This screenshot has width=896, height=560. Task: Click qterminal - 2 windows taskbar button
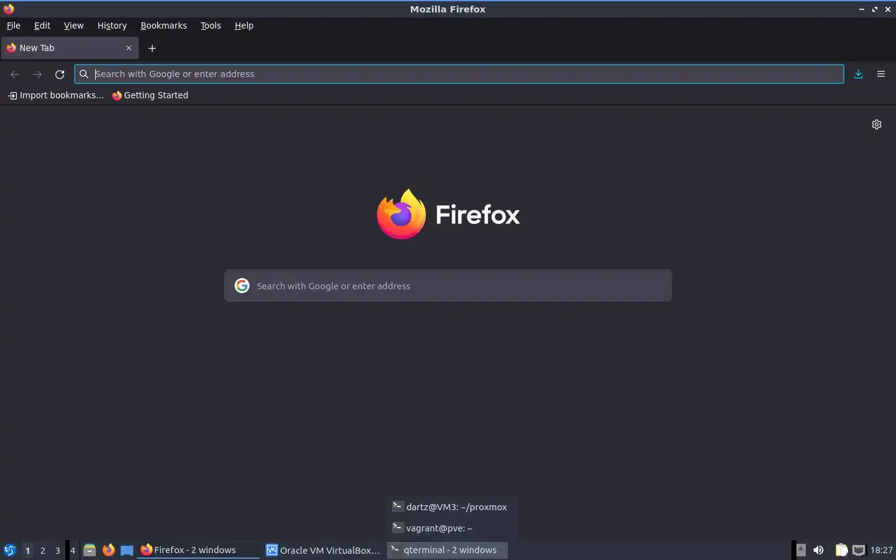pos(447,550)
